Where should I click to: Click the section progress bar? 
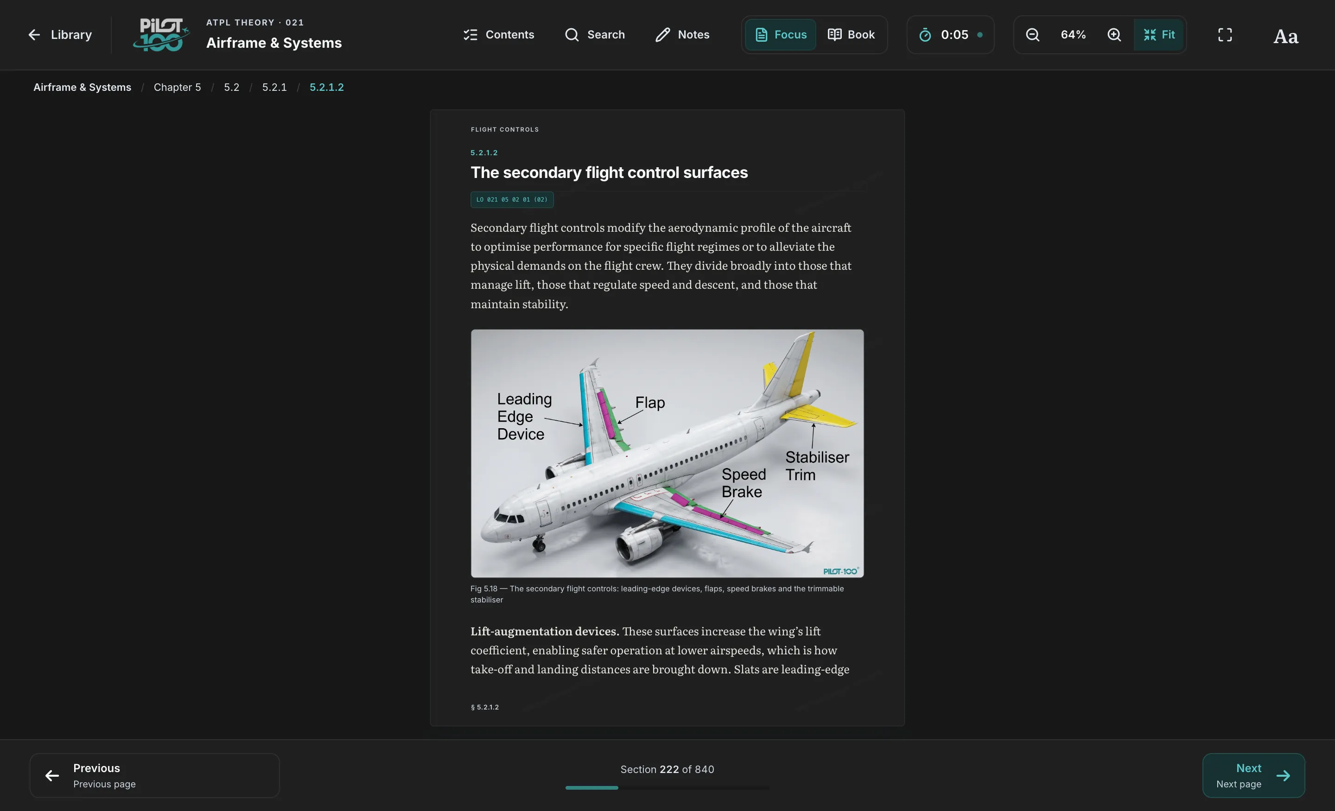tap(667, 788)
